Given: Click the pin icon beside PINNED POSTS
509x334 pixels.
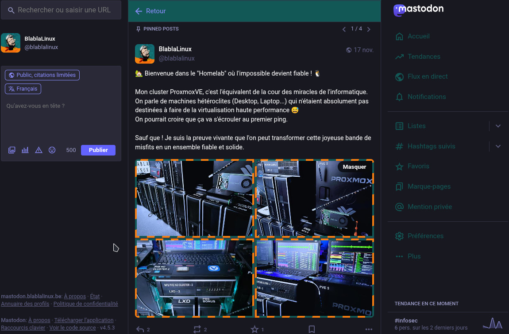Looking at the screenshot, I should 138,29.
